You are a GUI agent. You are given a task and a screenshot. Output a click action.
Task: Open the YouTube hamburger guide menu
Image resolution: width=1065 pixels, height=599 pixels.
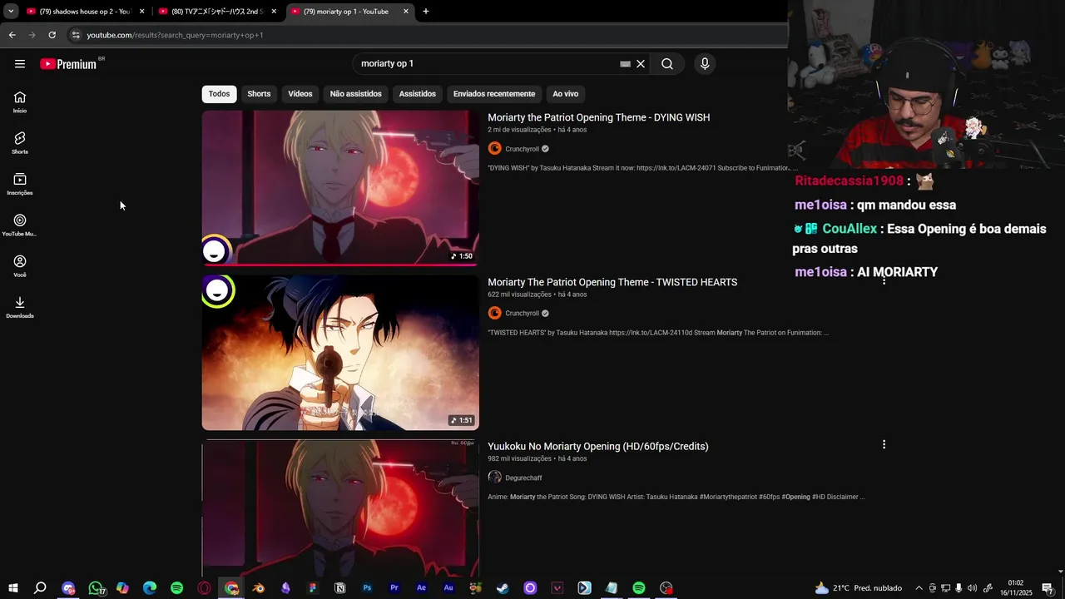[20, 64]
